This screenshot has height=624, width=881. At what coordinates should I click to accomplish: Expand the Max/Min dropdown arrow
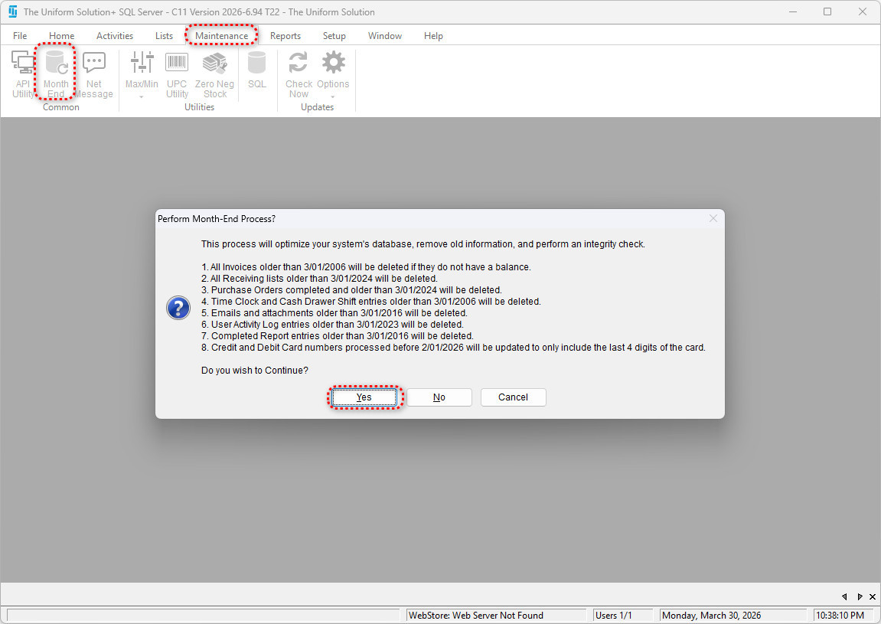pos(142,97)
